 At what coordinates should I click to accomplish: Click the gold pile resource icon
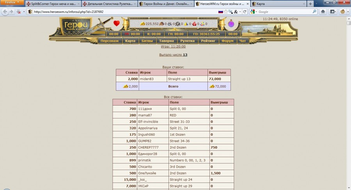143,24
